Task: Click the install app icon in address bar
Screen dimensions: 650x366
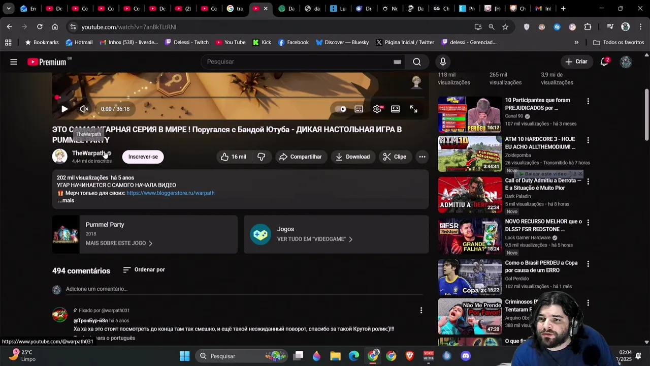Action: click(478, 27)
